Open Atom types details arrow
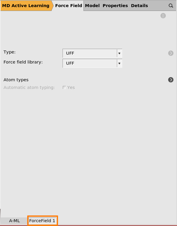 click(x=171, y=80)
